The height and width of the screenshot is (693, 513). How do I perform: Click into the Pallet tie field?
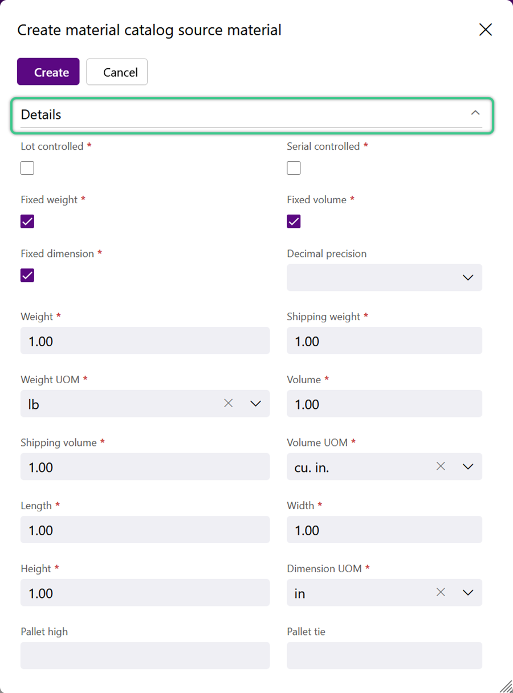(x=384, y=655)
